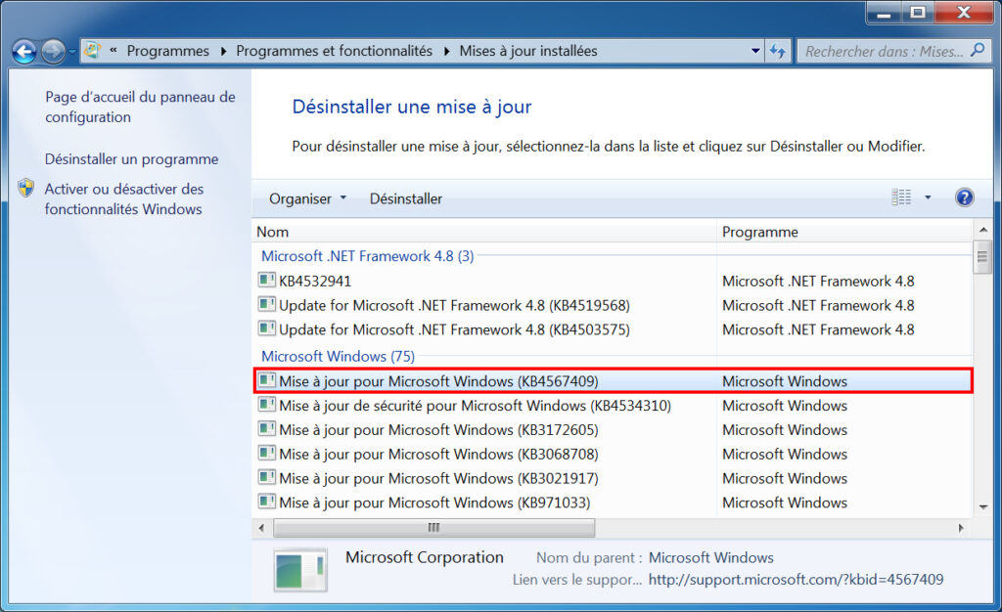Viewport: 1002px width, 612px height.
Task: Open Désinstaller un programme link
Action: pos(132,159)
